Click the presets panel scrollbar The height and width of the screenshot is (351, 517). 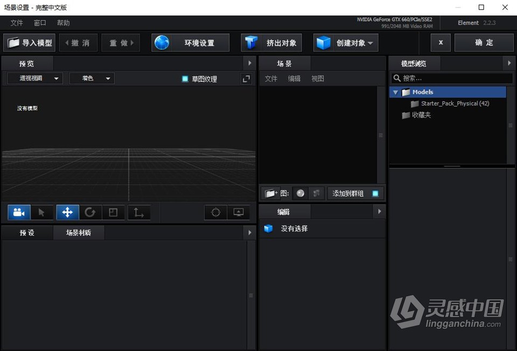[x=251, y=296]
